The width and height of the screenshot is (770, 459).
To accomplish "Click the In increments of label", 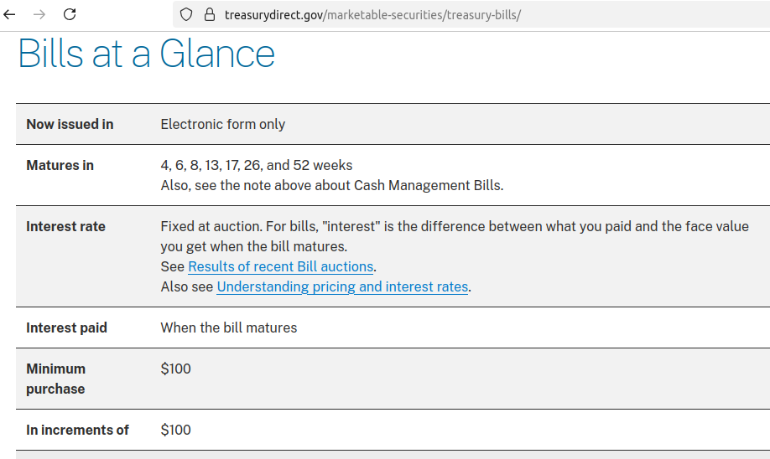I will [x=78, y=430].
